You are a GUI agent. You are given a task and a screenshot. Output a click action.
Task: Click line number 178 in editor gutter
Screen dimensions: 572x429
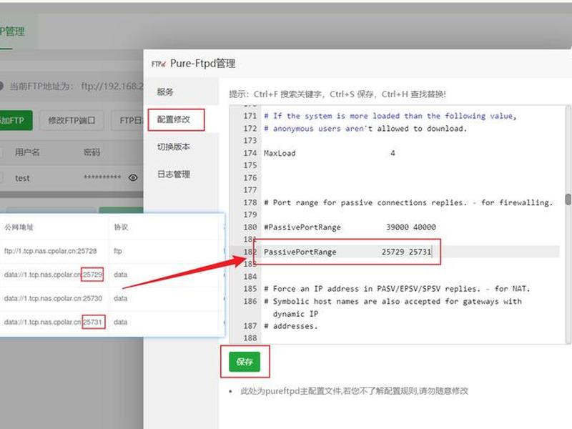(250, 202)
